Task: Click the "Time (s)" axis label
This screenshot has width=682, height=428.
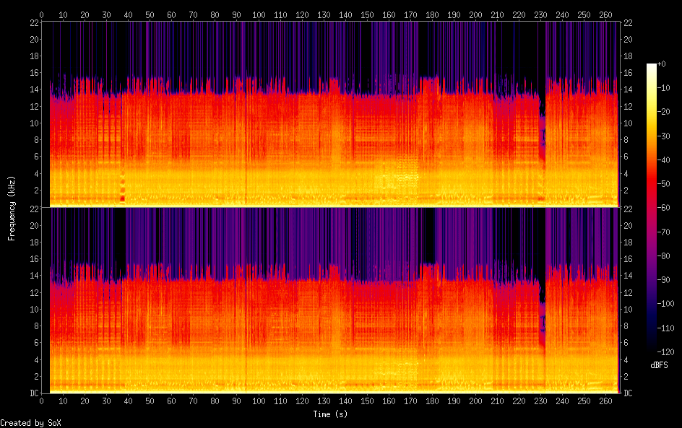Action: click(330, 414)
